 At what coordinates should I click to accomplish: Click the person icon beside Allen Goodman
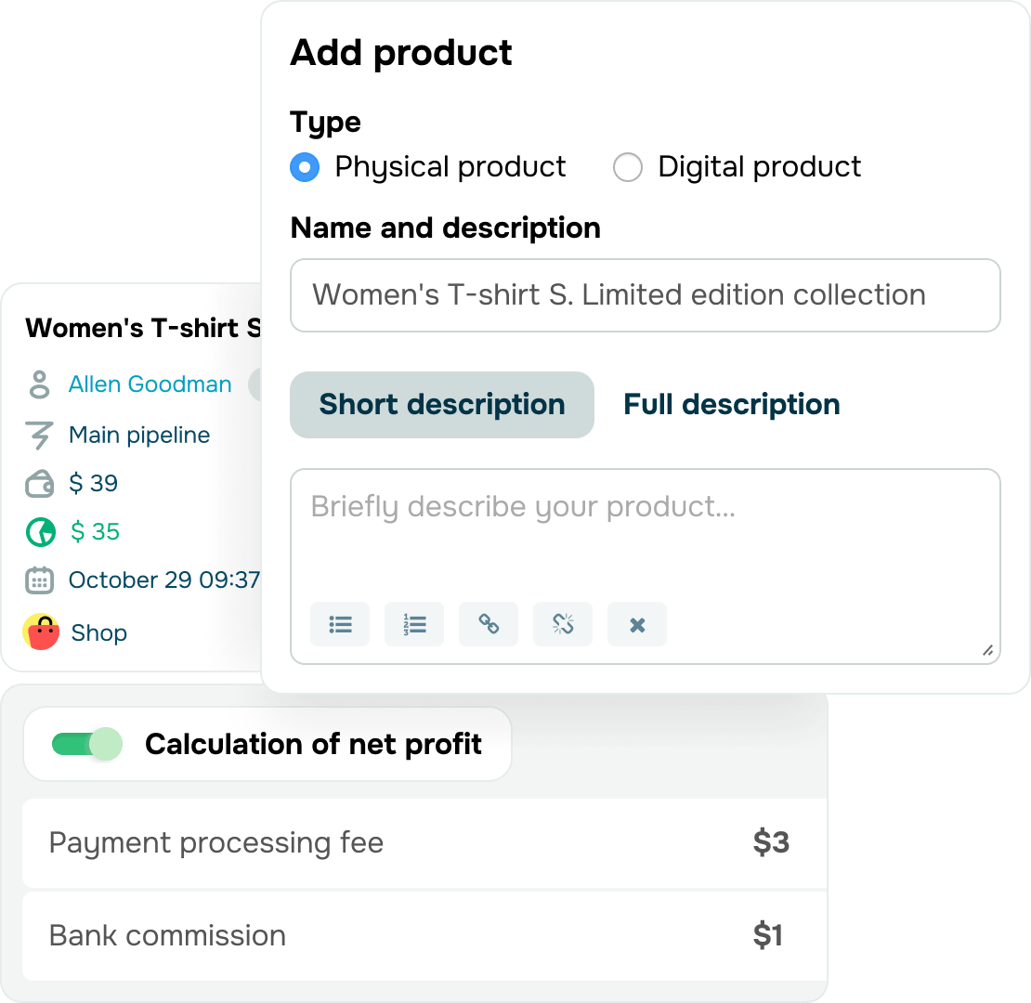pyautogui.click(x=39, y=384)
